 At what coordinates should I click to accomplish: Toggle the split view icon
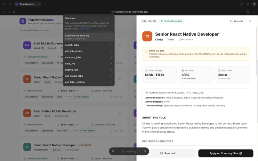(254, 4)
